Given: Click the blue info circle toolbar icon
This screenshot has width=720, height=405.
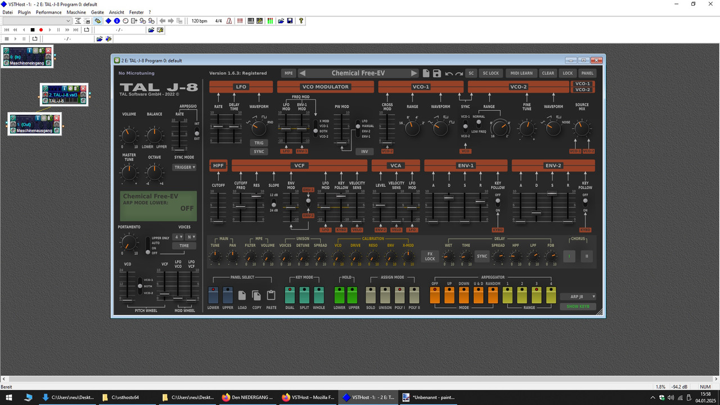Looking at the screenshot, I should (117, 21).
